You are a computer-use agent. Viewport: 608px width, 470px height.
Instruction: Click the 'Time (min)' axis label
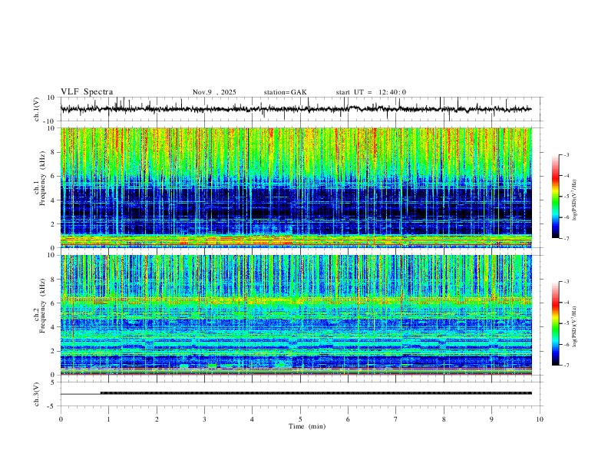307,426
